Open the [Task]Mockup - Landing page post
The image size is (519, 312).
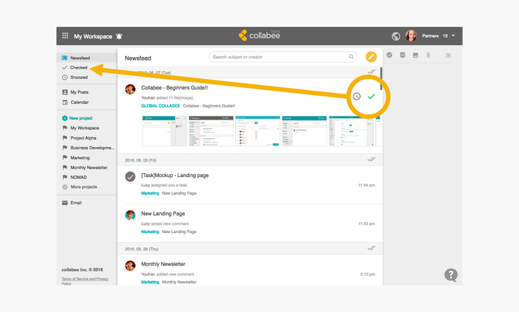click(x=175, y=175)
